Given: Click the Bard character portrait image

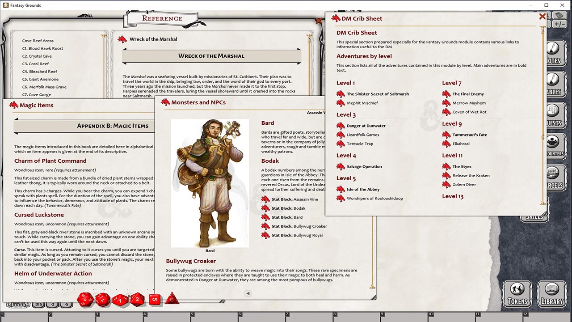Looking at the screenshot, I should pos(210,182).
